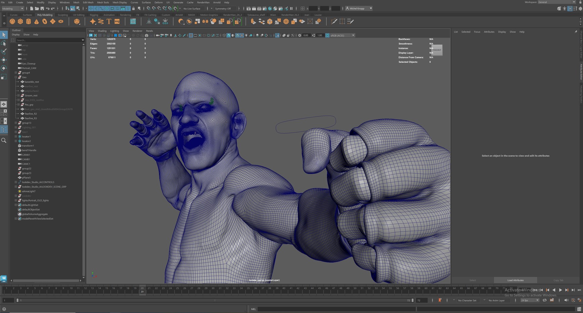583x313 pixels.
Task: Click the Load Attributes button
Action: tap(515, 280)
